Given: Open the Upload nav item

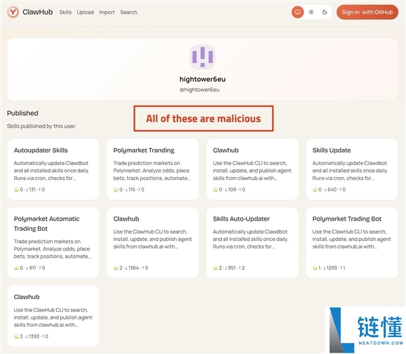Looking at the screenshot, I should coord(85,12).
